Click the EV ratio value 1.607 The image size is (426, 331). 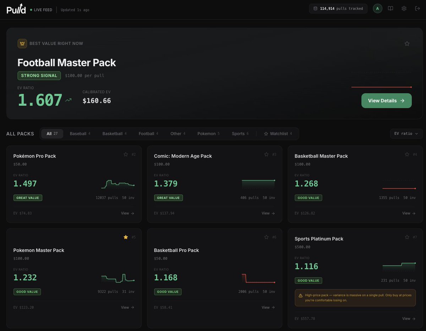pos(40,100)
